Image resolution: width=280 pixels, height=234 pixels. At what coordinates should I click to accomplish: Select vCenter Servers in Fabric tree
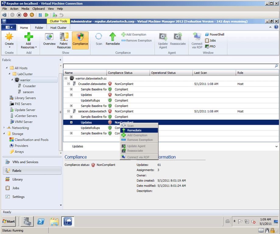click(x=26, y=116)
